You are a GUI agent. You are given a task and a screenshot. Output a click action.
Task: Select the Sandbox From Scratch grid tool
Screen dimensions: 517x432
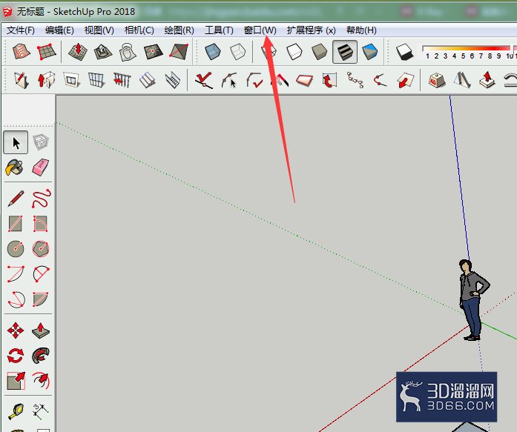pyautogui.click(x=45, y=52)
